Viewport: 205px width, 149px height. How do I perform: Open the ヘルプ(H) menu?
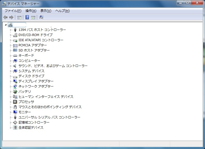[x=62, y=11]
